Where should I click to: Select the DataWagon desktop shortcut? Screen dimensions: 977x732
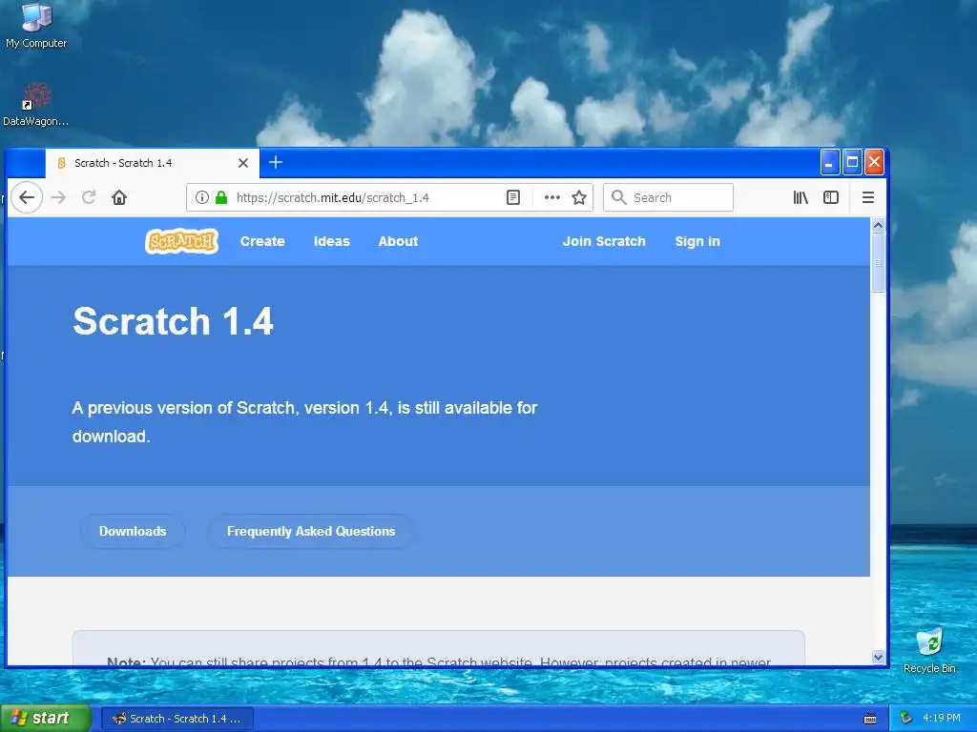pyautogui.click(x=36, y=105)
